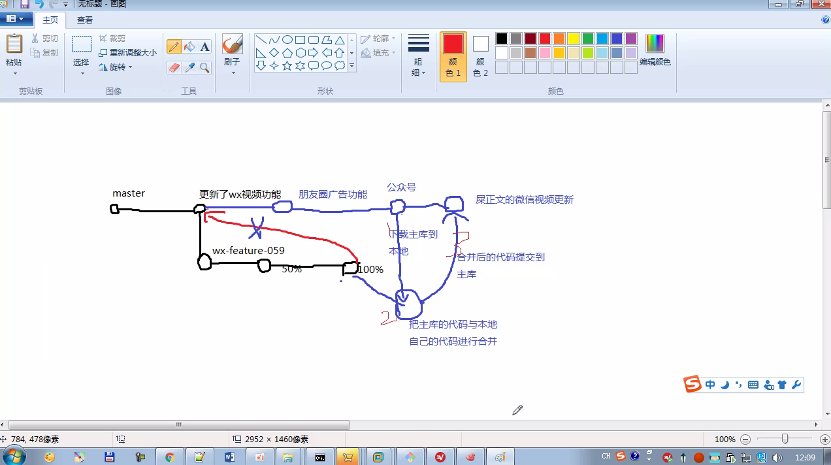Click the horizontal canvas scrollbar thumb
This screenshot has height=465, width=831.
(179, 425)
